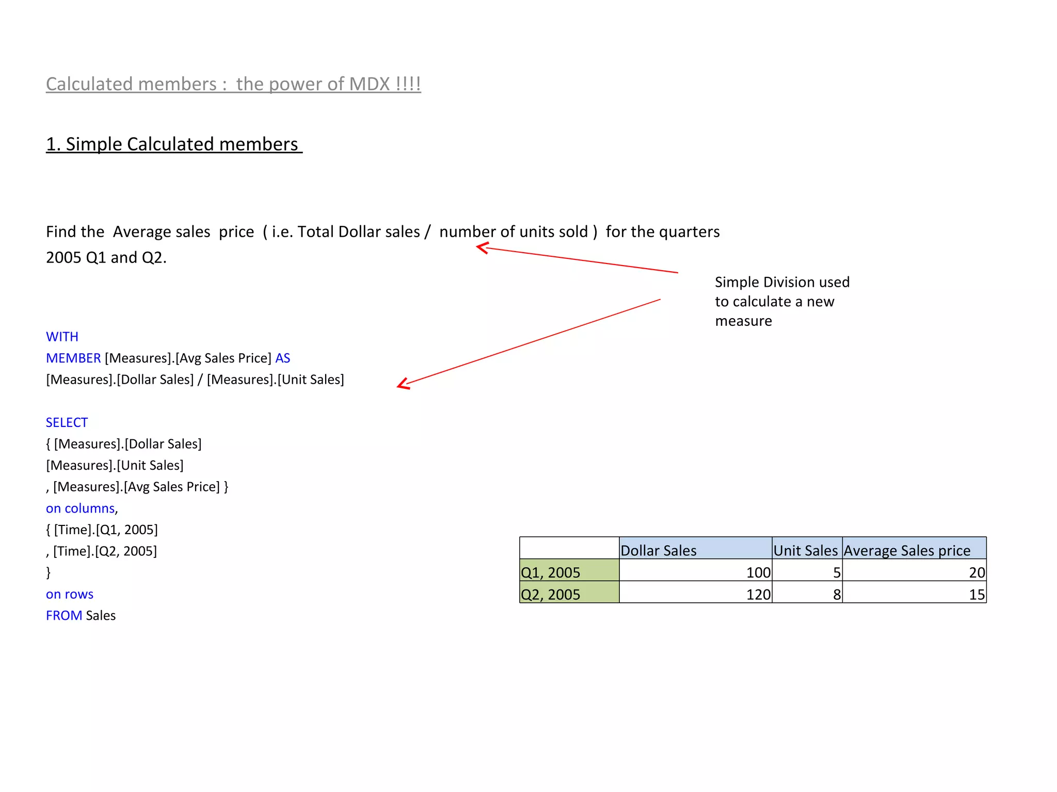
Task: Click the 'on rows' line
Action: tap(70, 595)
